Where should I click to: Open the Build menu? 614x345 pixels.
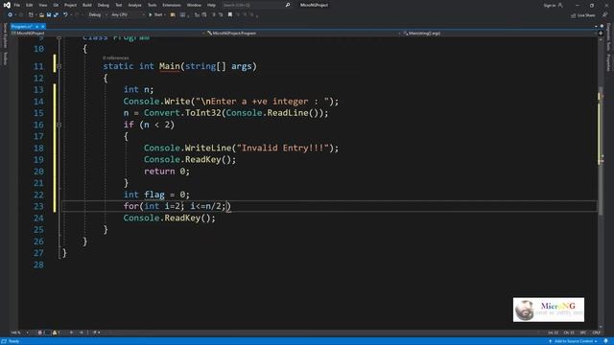(x=87, y=5)
